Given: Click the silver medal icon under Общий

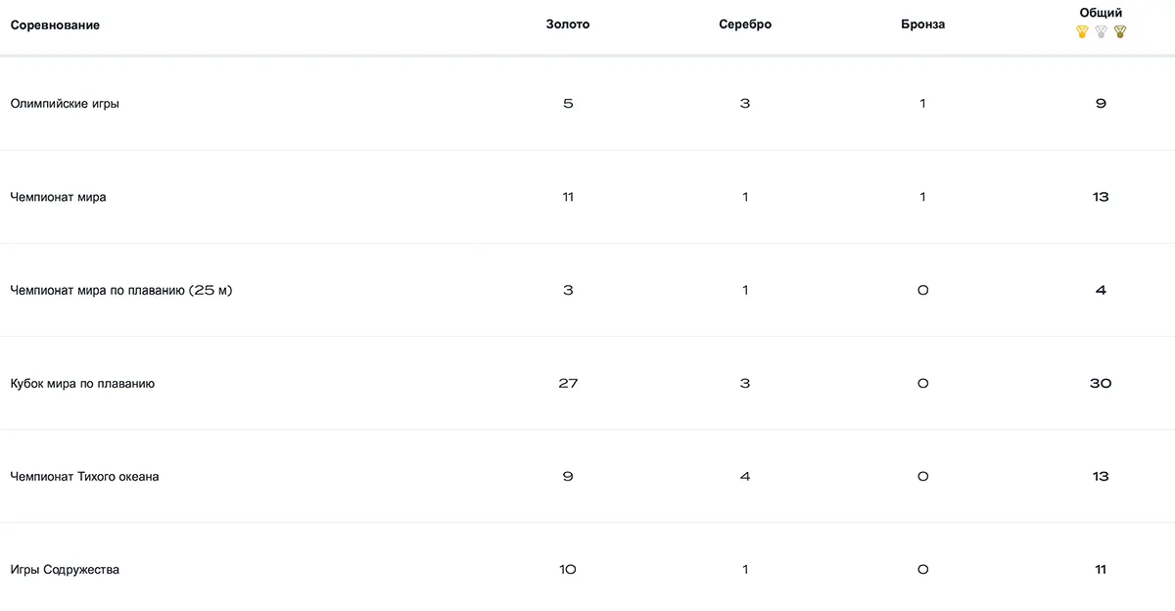Looking at the screenshot, I should 1101,31.
